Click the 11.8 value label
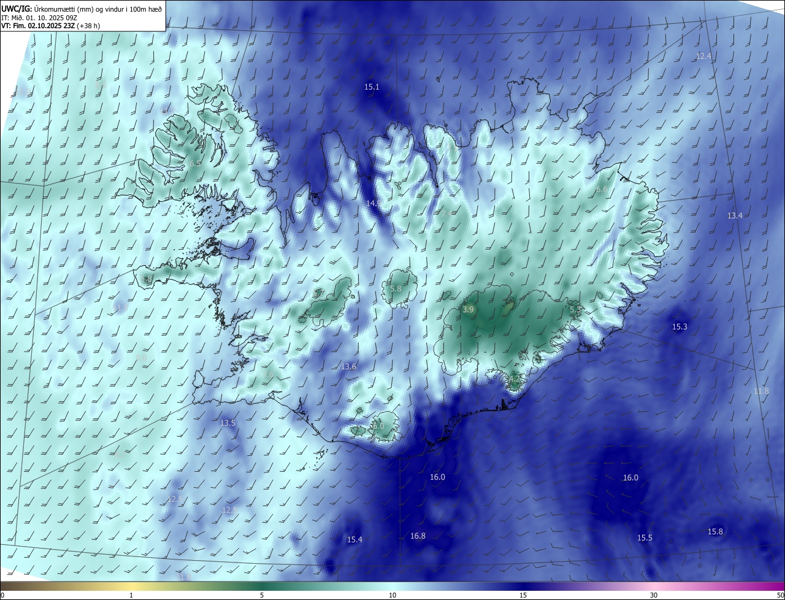The width and height of the screenshot is (785, 600). click(761, 391)
